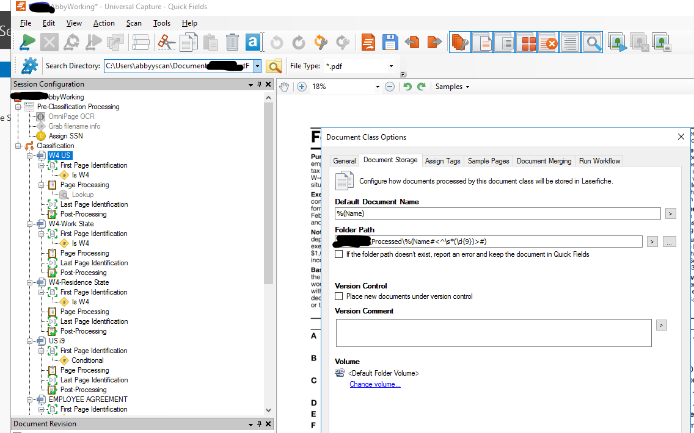Switch to the Sample Pages tab
Screen dimensions: 694x433
489,161
